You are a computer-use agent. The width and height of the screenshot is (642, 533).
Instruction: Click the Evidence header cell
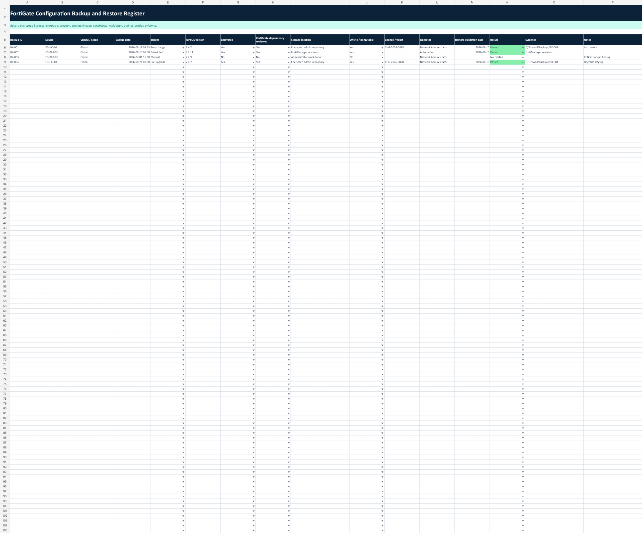tap(554, 40)
